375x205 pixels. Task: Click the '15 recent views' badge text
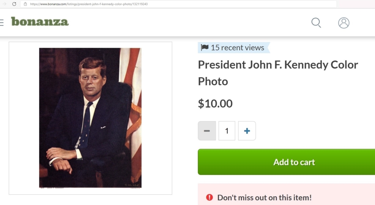237,48
